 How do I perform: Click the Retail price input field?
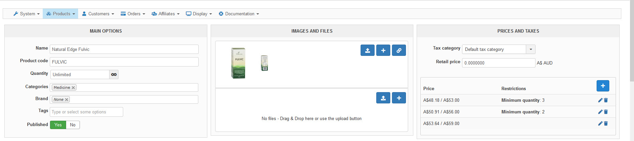tap(498, 63)
